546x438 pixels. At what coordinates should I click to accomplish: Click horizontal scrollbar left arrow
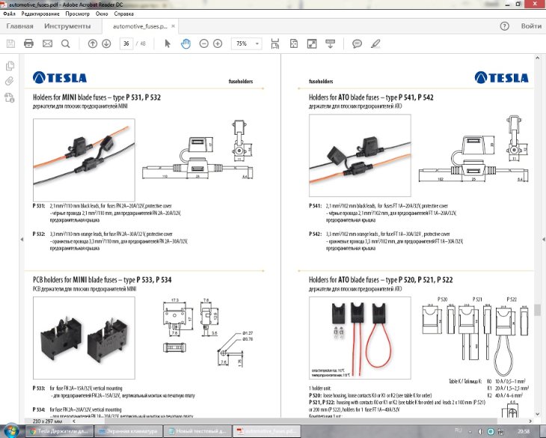[x=74, y=421]
